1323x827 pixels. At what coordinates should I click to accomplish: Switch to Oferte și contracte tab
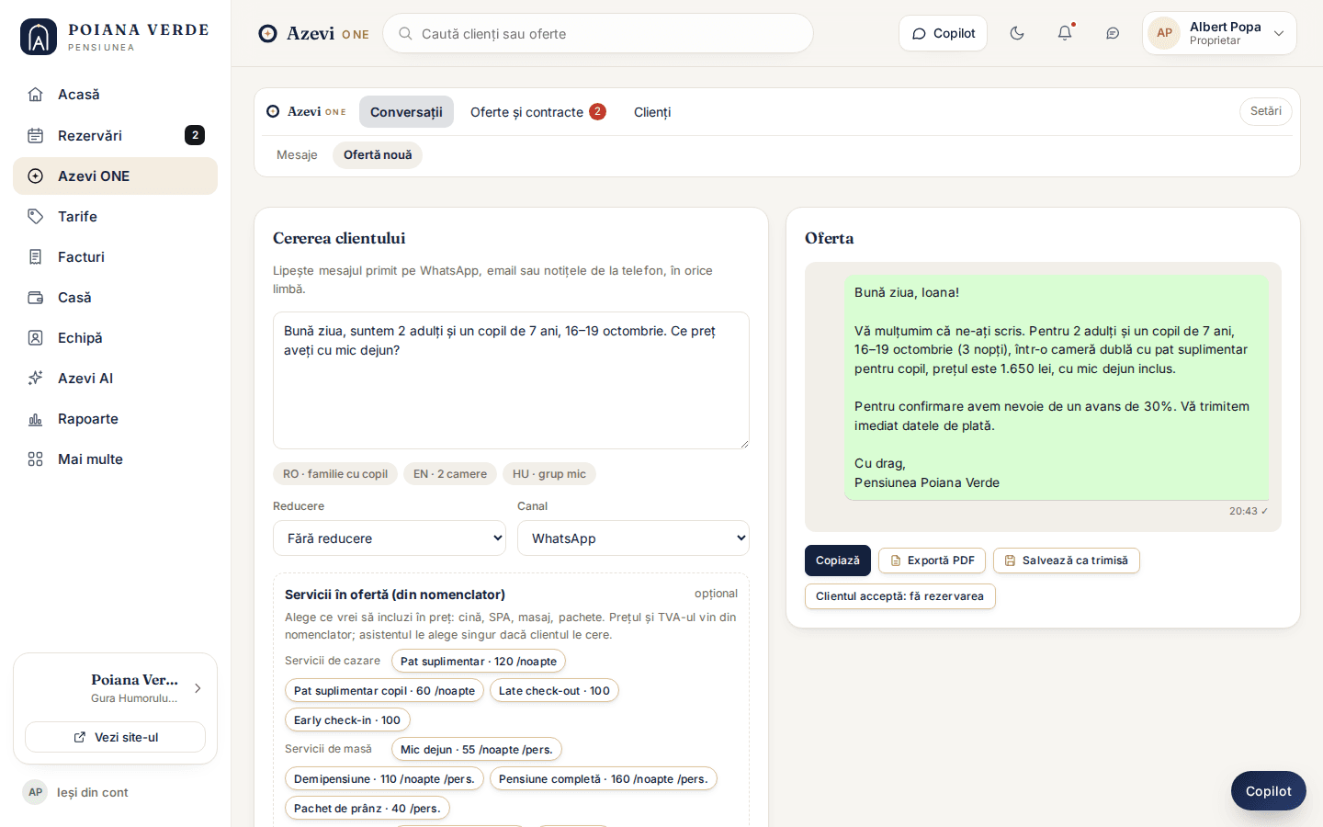[x=537, y=112]
